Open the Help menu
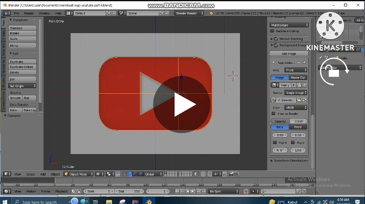365x204 pixels. point(58,13)
